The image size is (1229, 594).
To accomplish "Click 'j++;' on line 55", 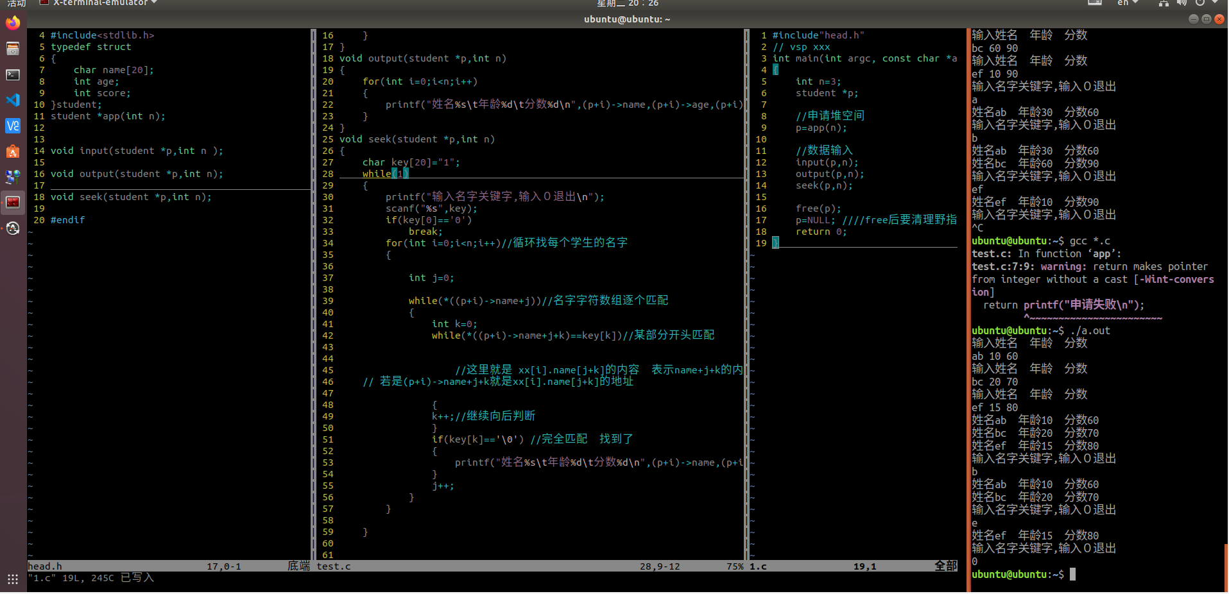I will (443, 486).
